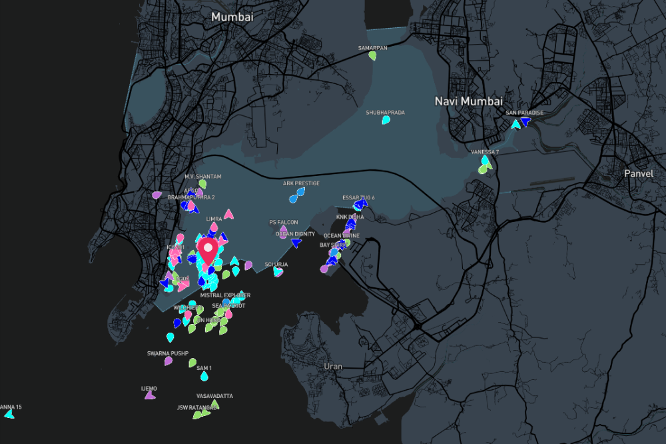Image resolution: width=666 pixels, height=444 pixels.
Task: Select the PS FALCON purple vessel
Action: point(284,230)
